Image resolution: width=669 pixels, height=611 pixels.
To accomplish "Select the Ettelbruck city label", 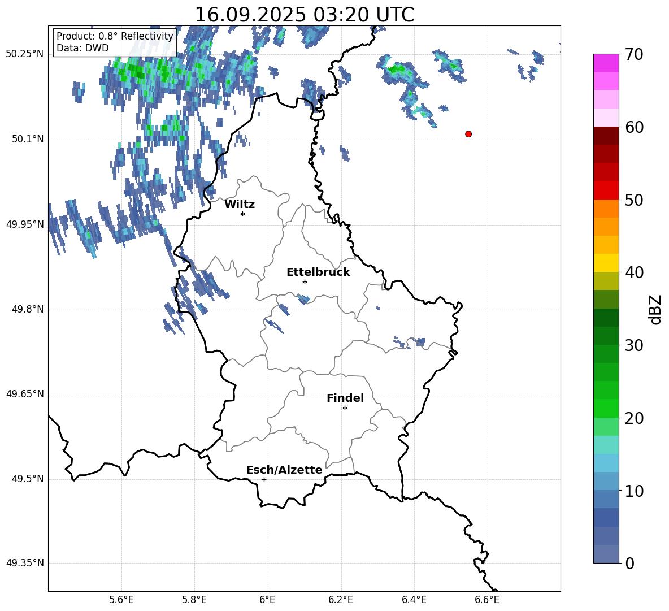I will coord(318,272).
